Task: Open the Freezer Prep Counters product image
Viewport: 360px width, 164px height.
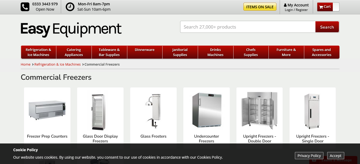Action: [x=47, y=110]
